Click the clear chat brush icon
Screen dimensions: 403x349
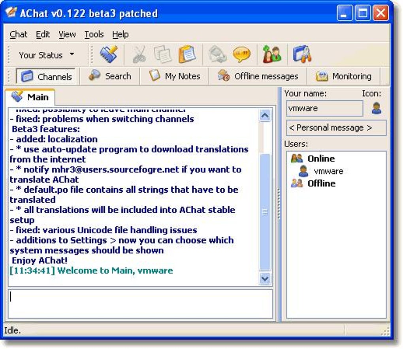(x=109, y=54)
